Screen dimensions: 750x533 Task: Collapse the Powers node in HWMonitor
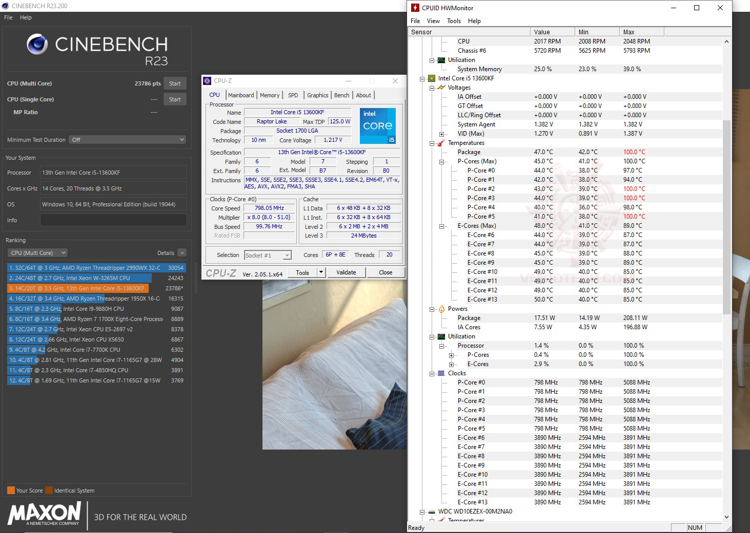(432, 309)
